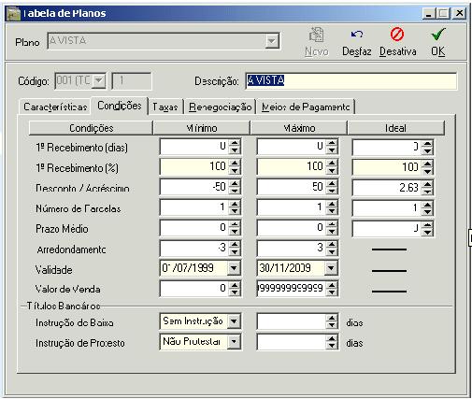472x399 pixels.
Task: Open the Validade minimum date dropdown
Action: click(x=234, y=268)
